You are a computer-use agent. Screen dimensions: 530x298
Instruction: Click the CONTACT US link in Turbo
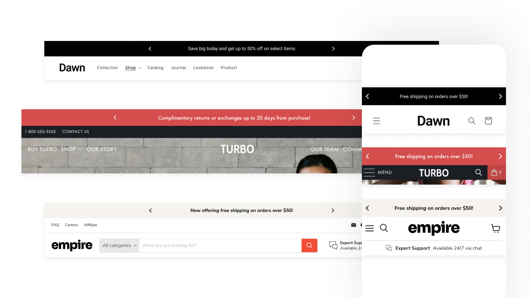(75, 132)
